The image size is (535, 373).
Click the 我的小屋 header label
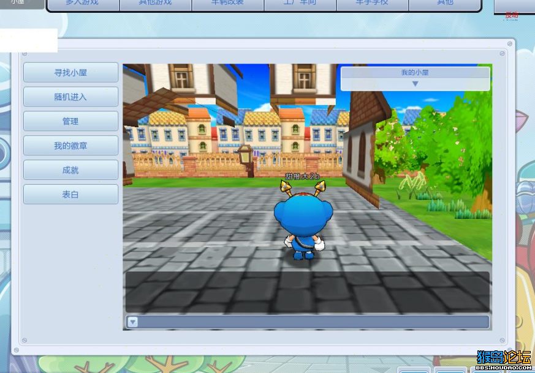click(415, 73)
